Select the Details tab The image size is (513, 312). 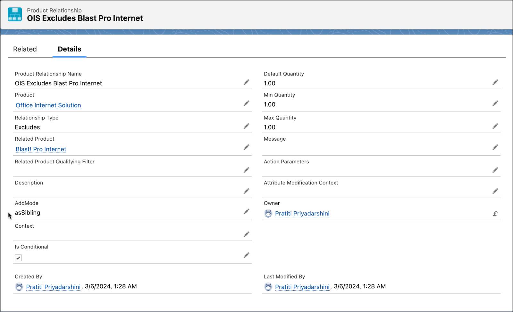tap(70, 49)
